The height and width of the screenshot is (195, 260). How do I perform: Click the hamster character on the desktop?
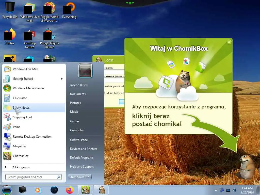pos(247,167)
